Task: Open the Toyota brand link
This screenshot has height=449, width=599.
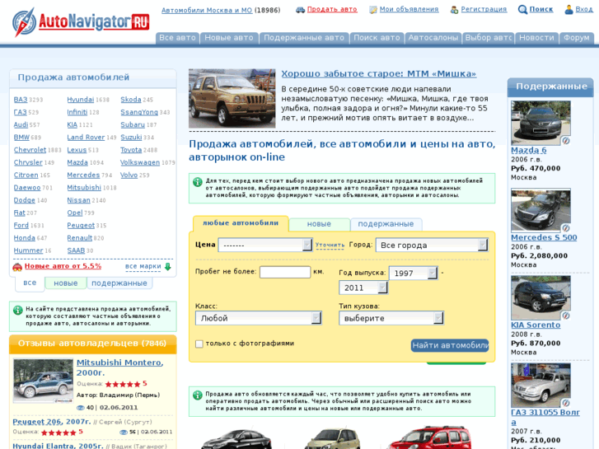Action: (131, 150)
